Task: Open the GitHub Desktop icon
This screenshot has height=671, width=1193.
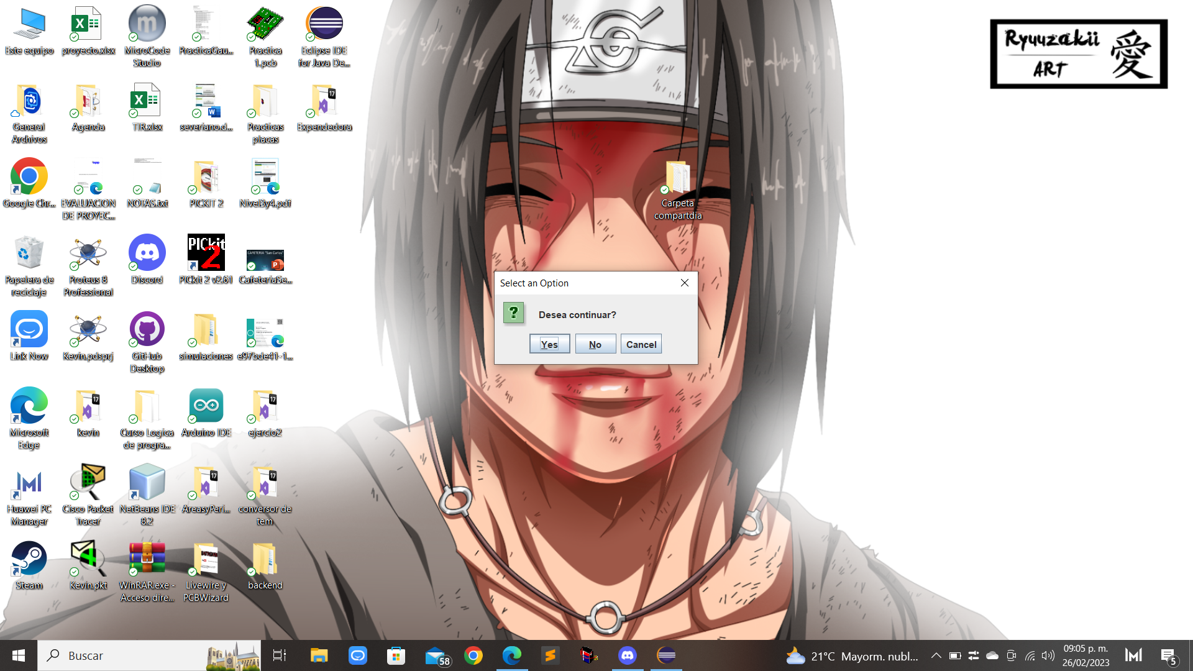Action: pos(147,330)
